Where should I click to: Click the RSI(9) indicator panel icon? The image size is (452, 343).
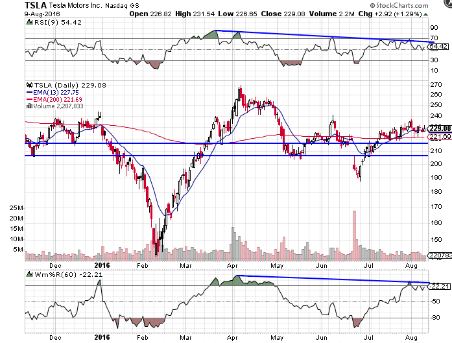(x=29, y=22)
